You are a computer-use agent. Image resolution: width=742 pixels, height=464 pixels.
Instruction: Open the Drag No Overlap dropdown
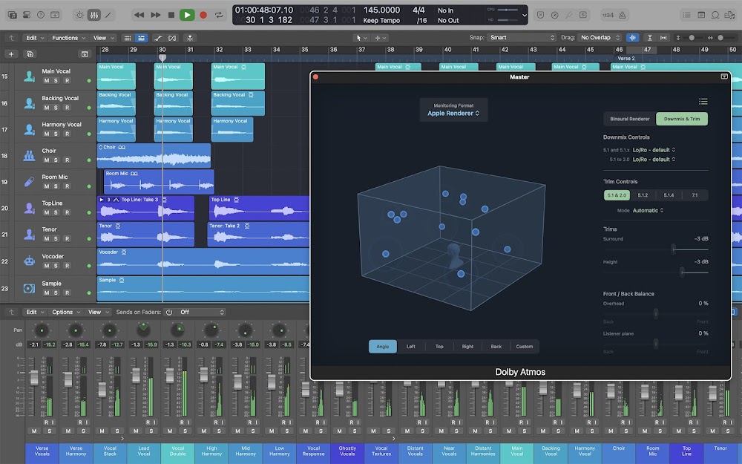(x=600, y=37)
